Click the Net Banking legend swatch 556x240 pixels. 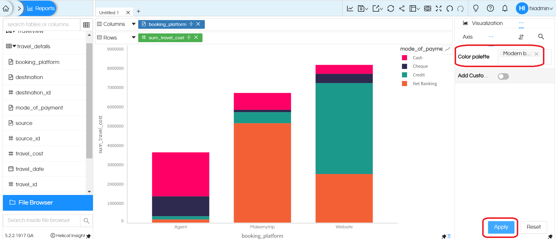404,84
